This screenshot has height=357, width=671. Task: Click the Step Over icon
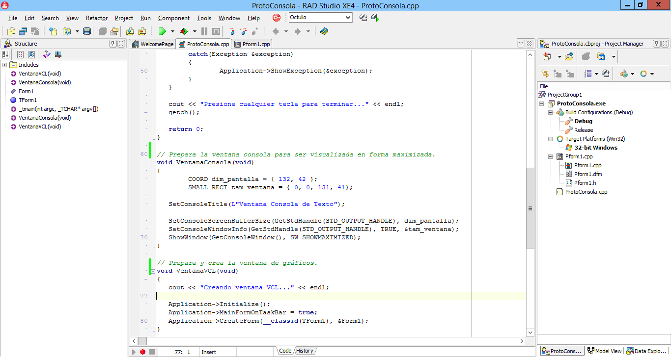point(244,31)
